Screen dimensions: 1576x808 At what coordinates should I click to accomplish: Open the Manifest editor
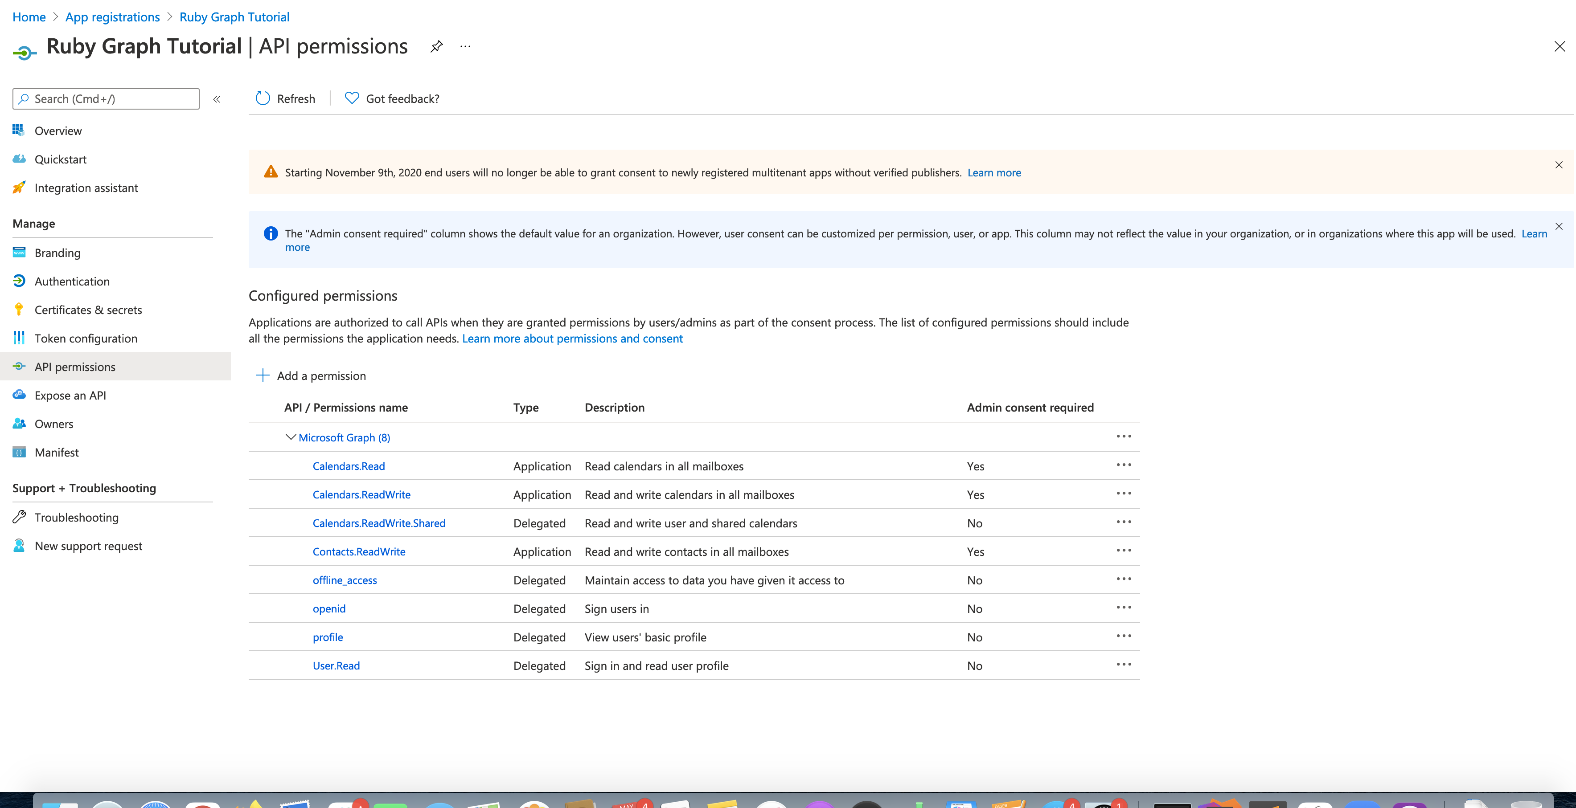point(56,452)
